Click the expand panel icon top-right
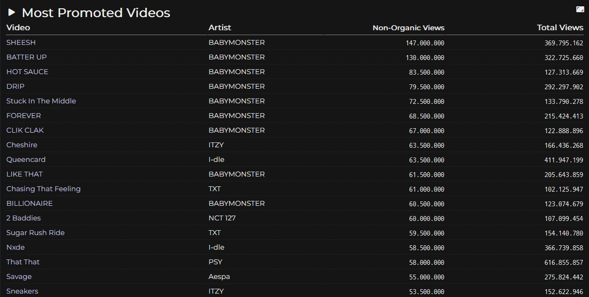This screenshot has height=297, width=589. point(580,9)
